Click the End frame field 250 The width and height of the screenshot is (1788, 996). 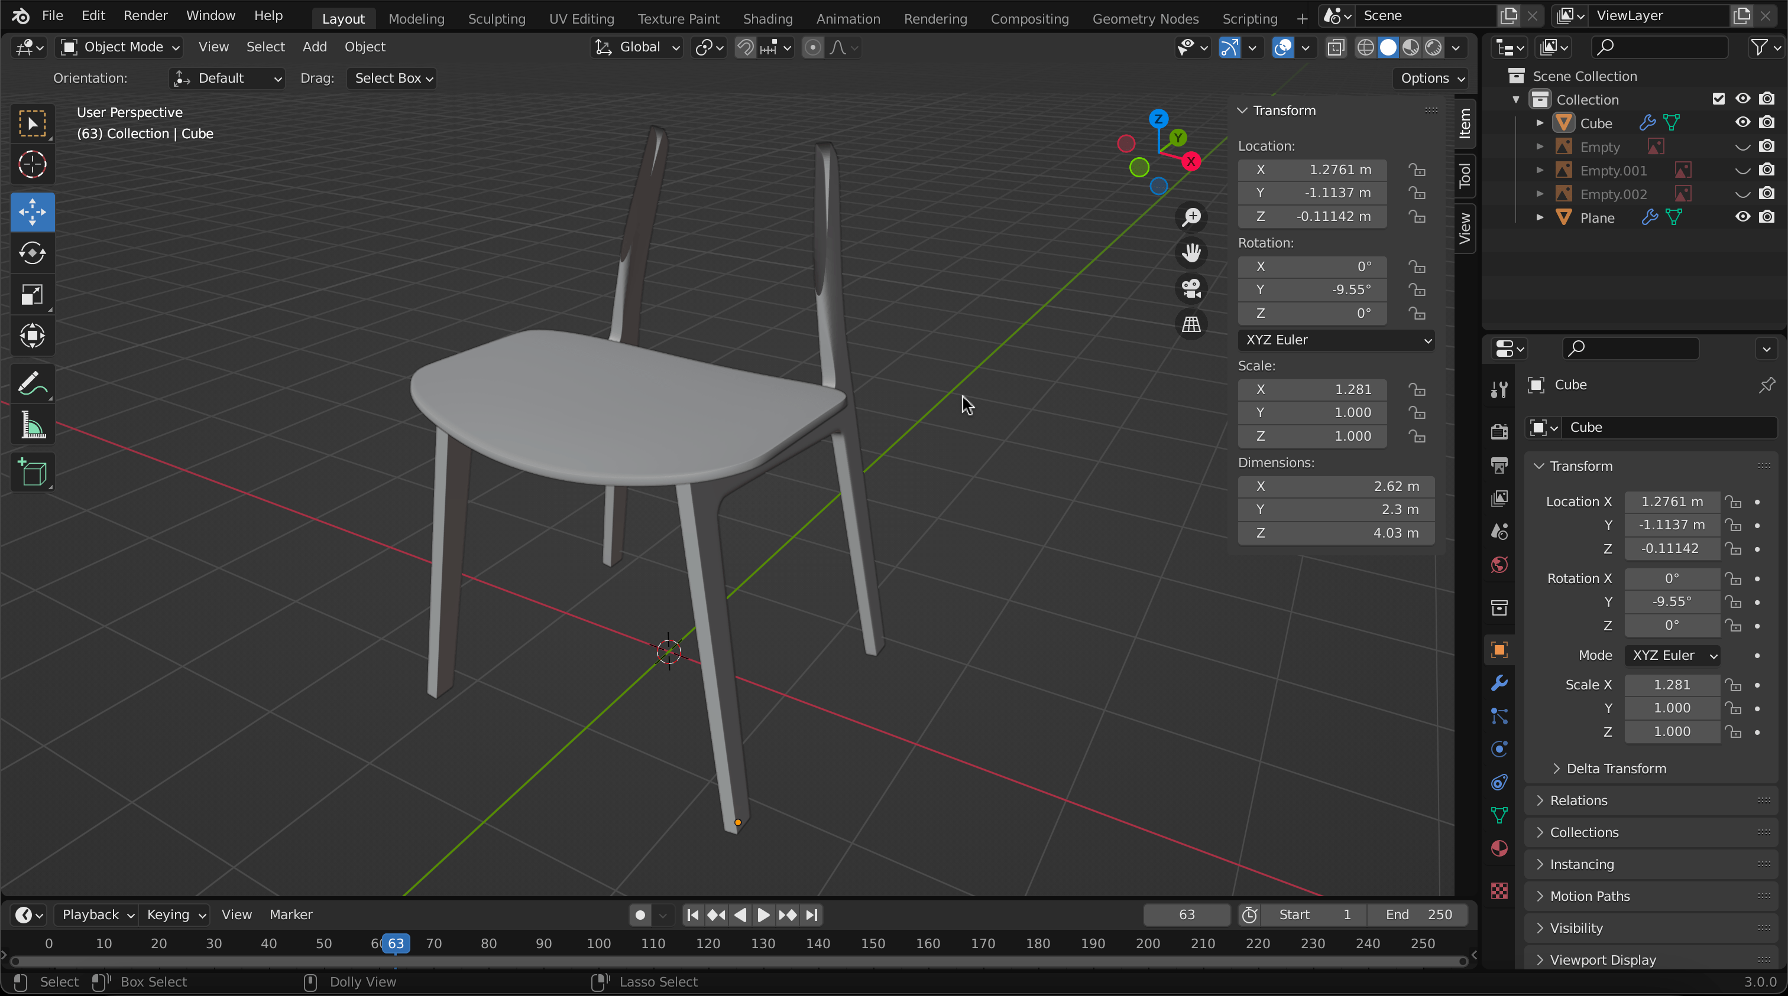[1418, 915]
